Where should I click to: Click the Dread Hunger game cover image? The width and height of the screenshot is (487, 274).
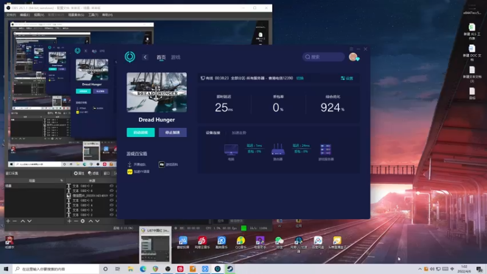click(156, 93)
